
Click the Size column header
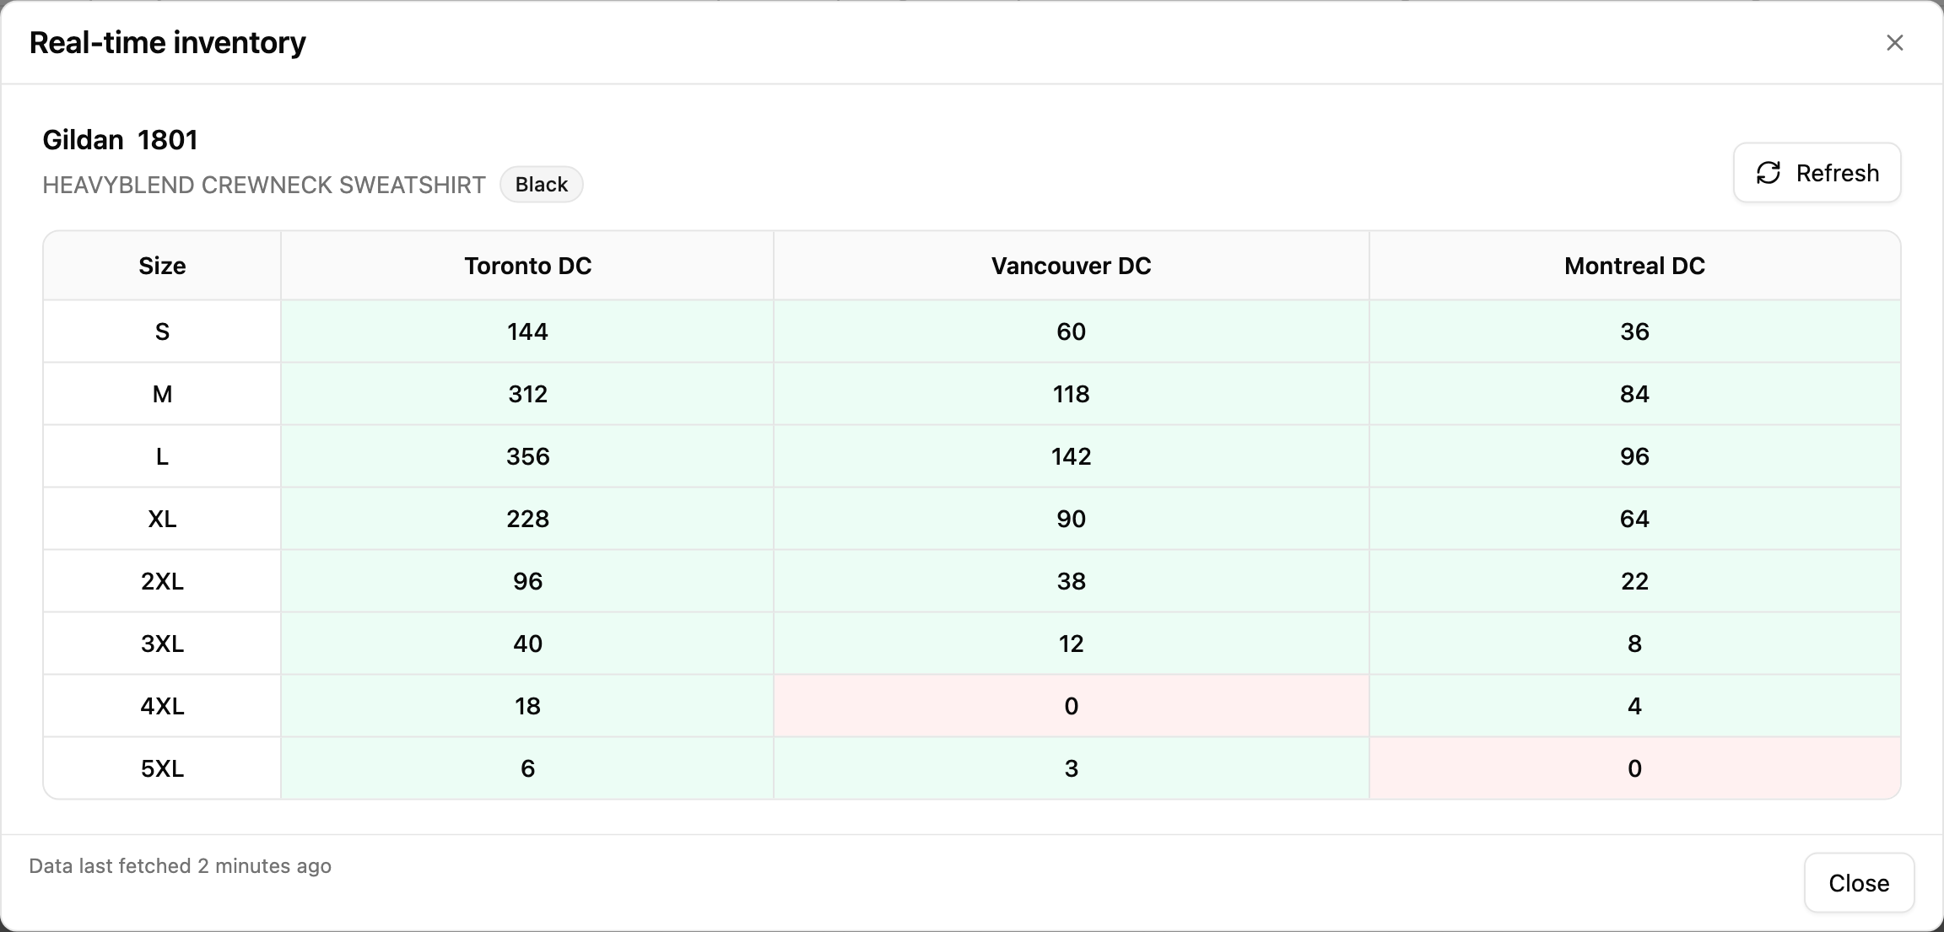(162, 266)
